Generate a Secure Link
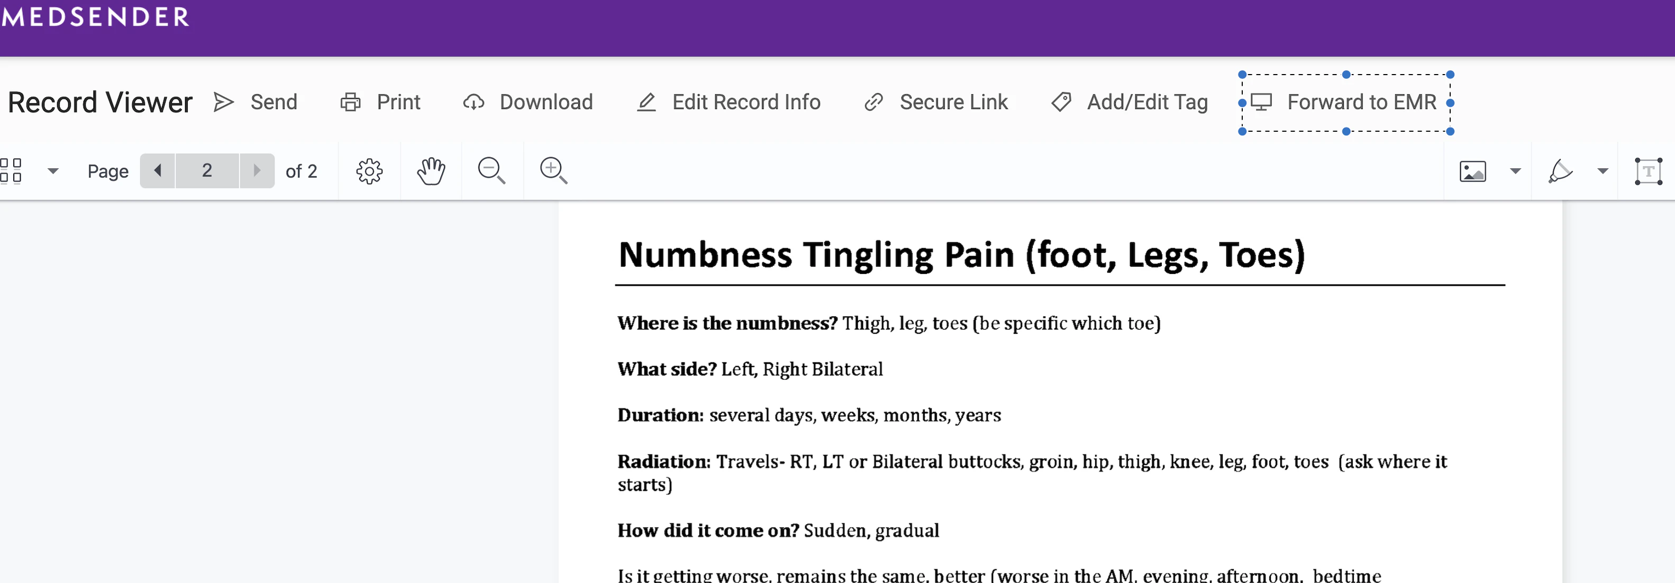This screenshot has height=583, width=1675. 935,102
